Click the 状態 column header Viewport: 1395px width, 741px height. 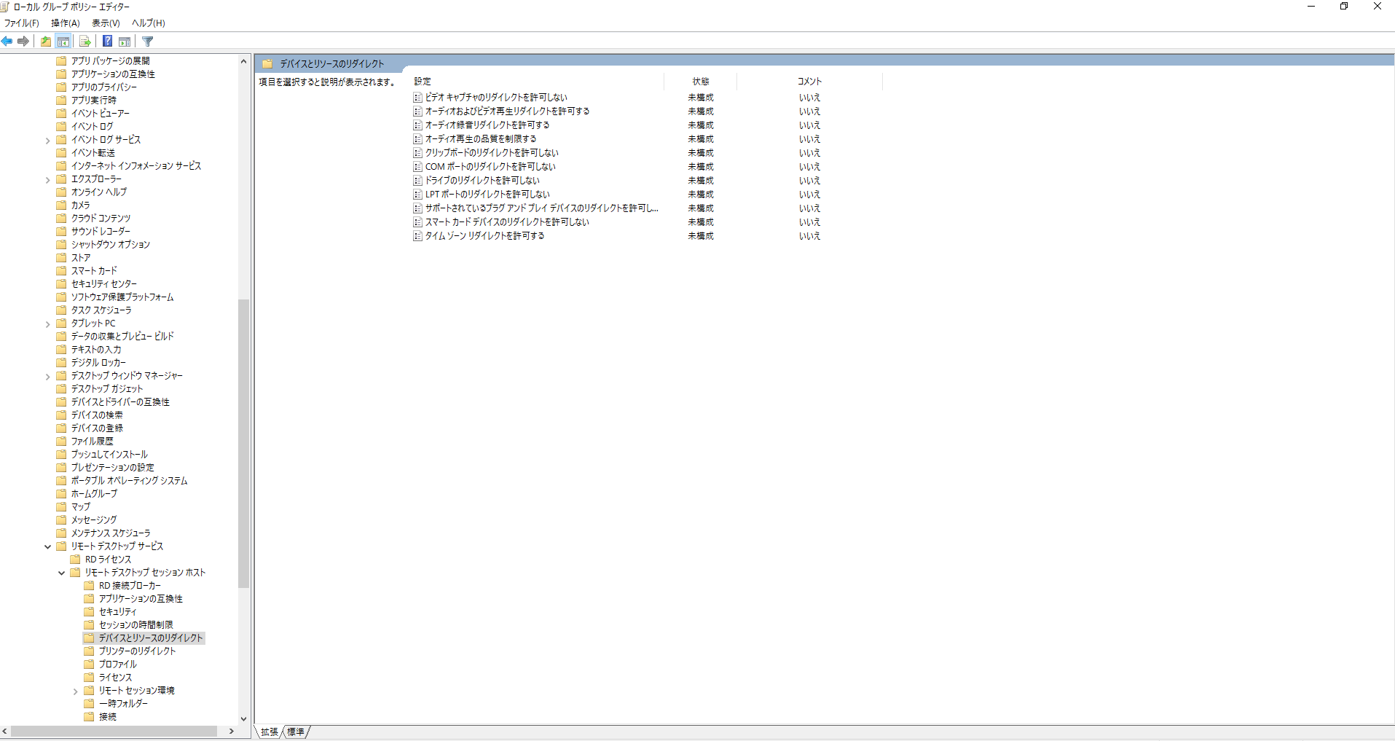[x=700, y=81]
